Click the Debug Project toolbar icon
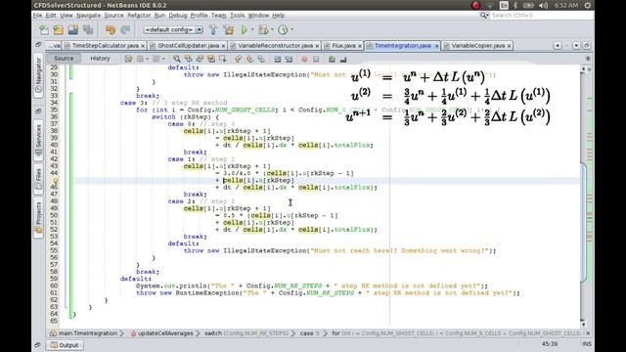 click(263, 30)
